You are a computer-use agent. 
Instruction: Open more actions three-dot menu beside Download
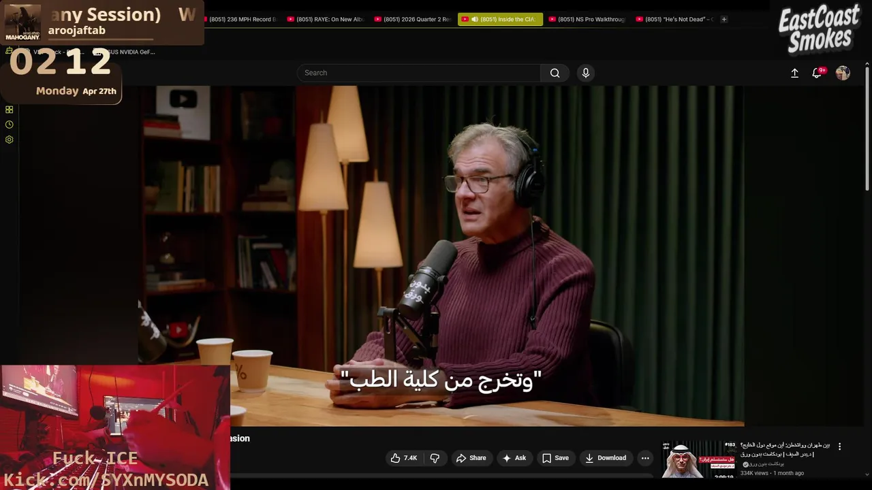[645, 458]
